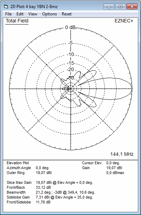Click the underlined Total Field label

coord(17,21)
